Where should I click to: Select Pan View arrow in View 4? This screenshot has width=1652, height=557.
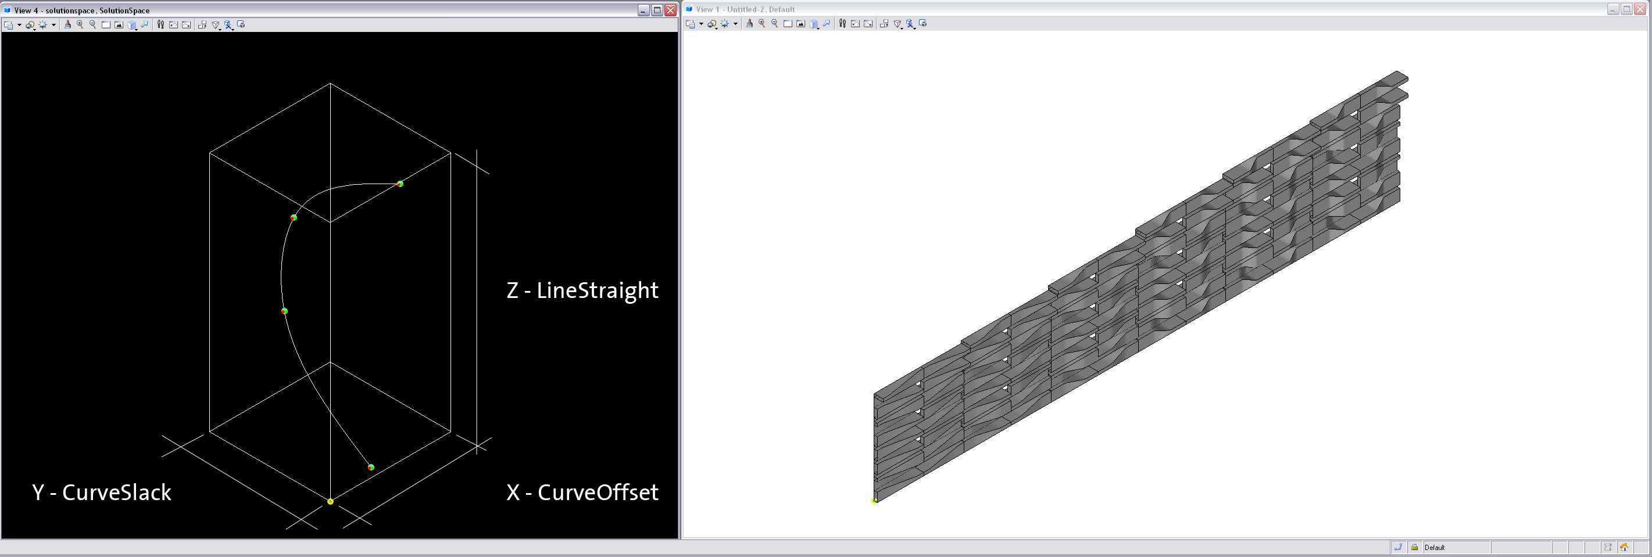coord(145,24)
